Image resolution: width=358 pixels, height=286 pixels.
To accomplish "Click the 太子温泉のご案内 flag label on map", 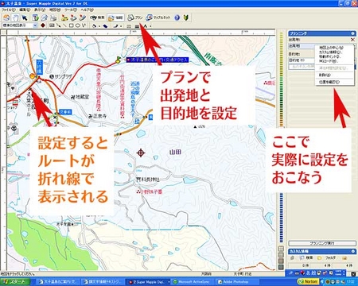I will (x=158, y=60).
